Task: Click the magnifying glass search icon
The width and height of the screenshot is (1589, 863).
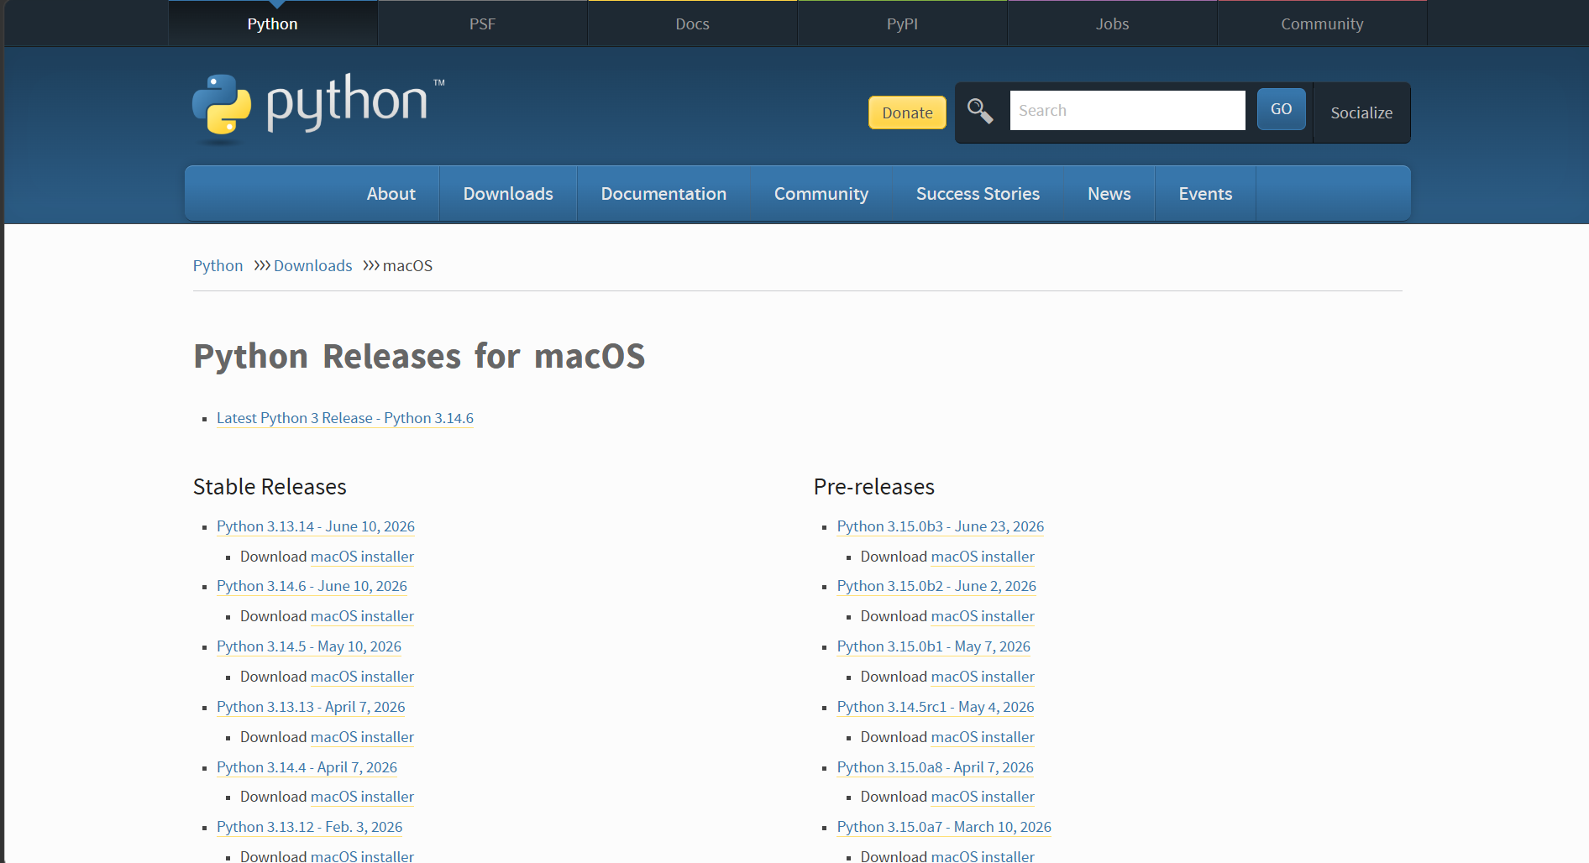Action: coord(980,111)
